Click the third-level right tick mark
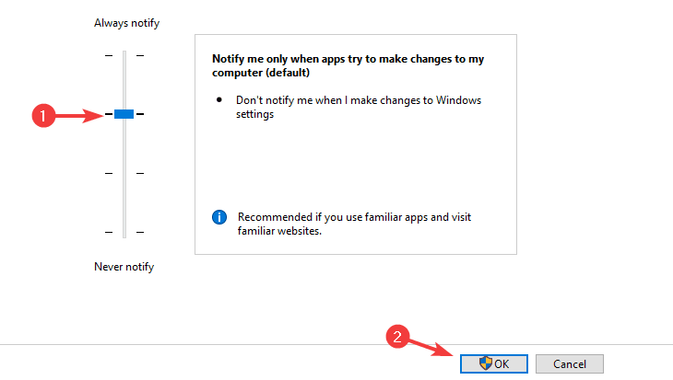 click(140, 174)
